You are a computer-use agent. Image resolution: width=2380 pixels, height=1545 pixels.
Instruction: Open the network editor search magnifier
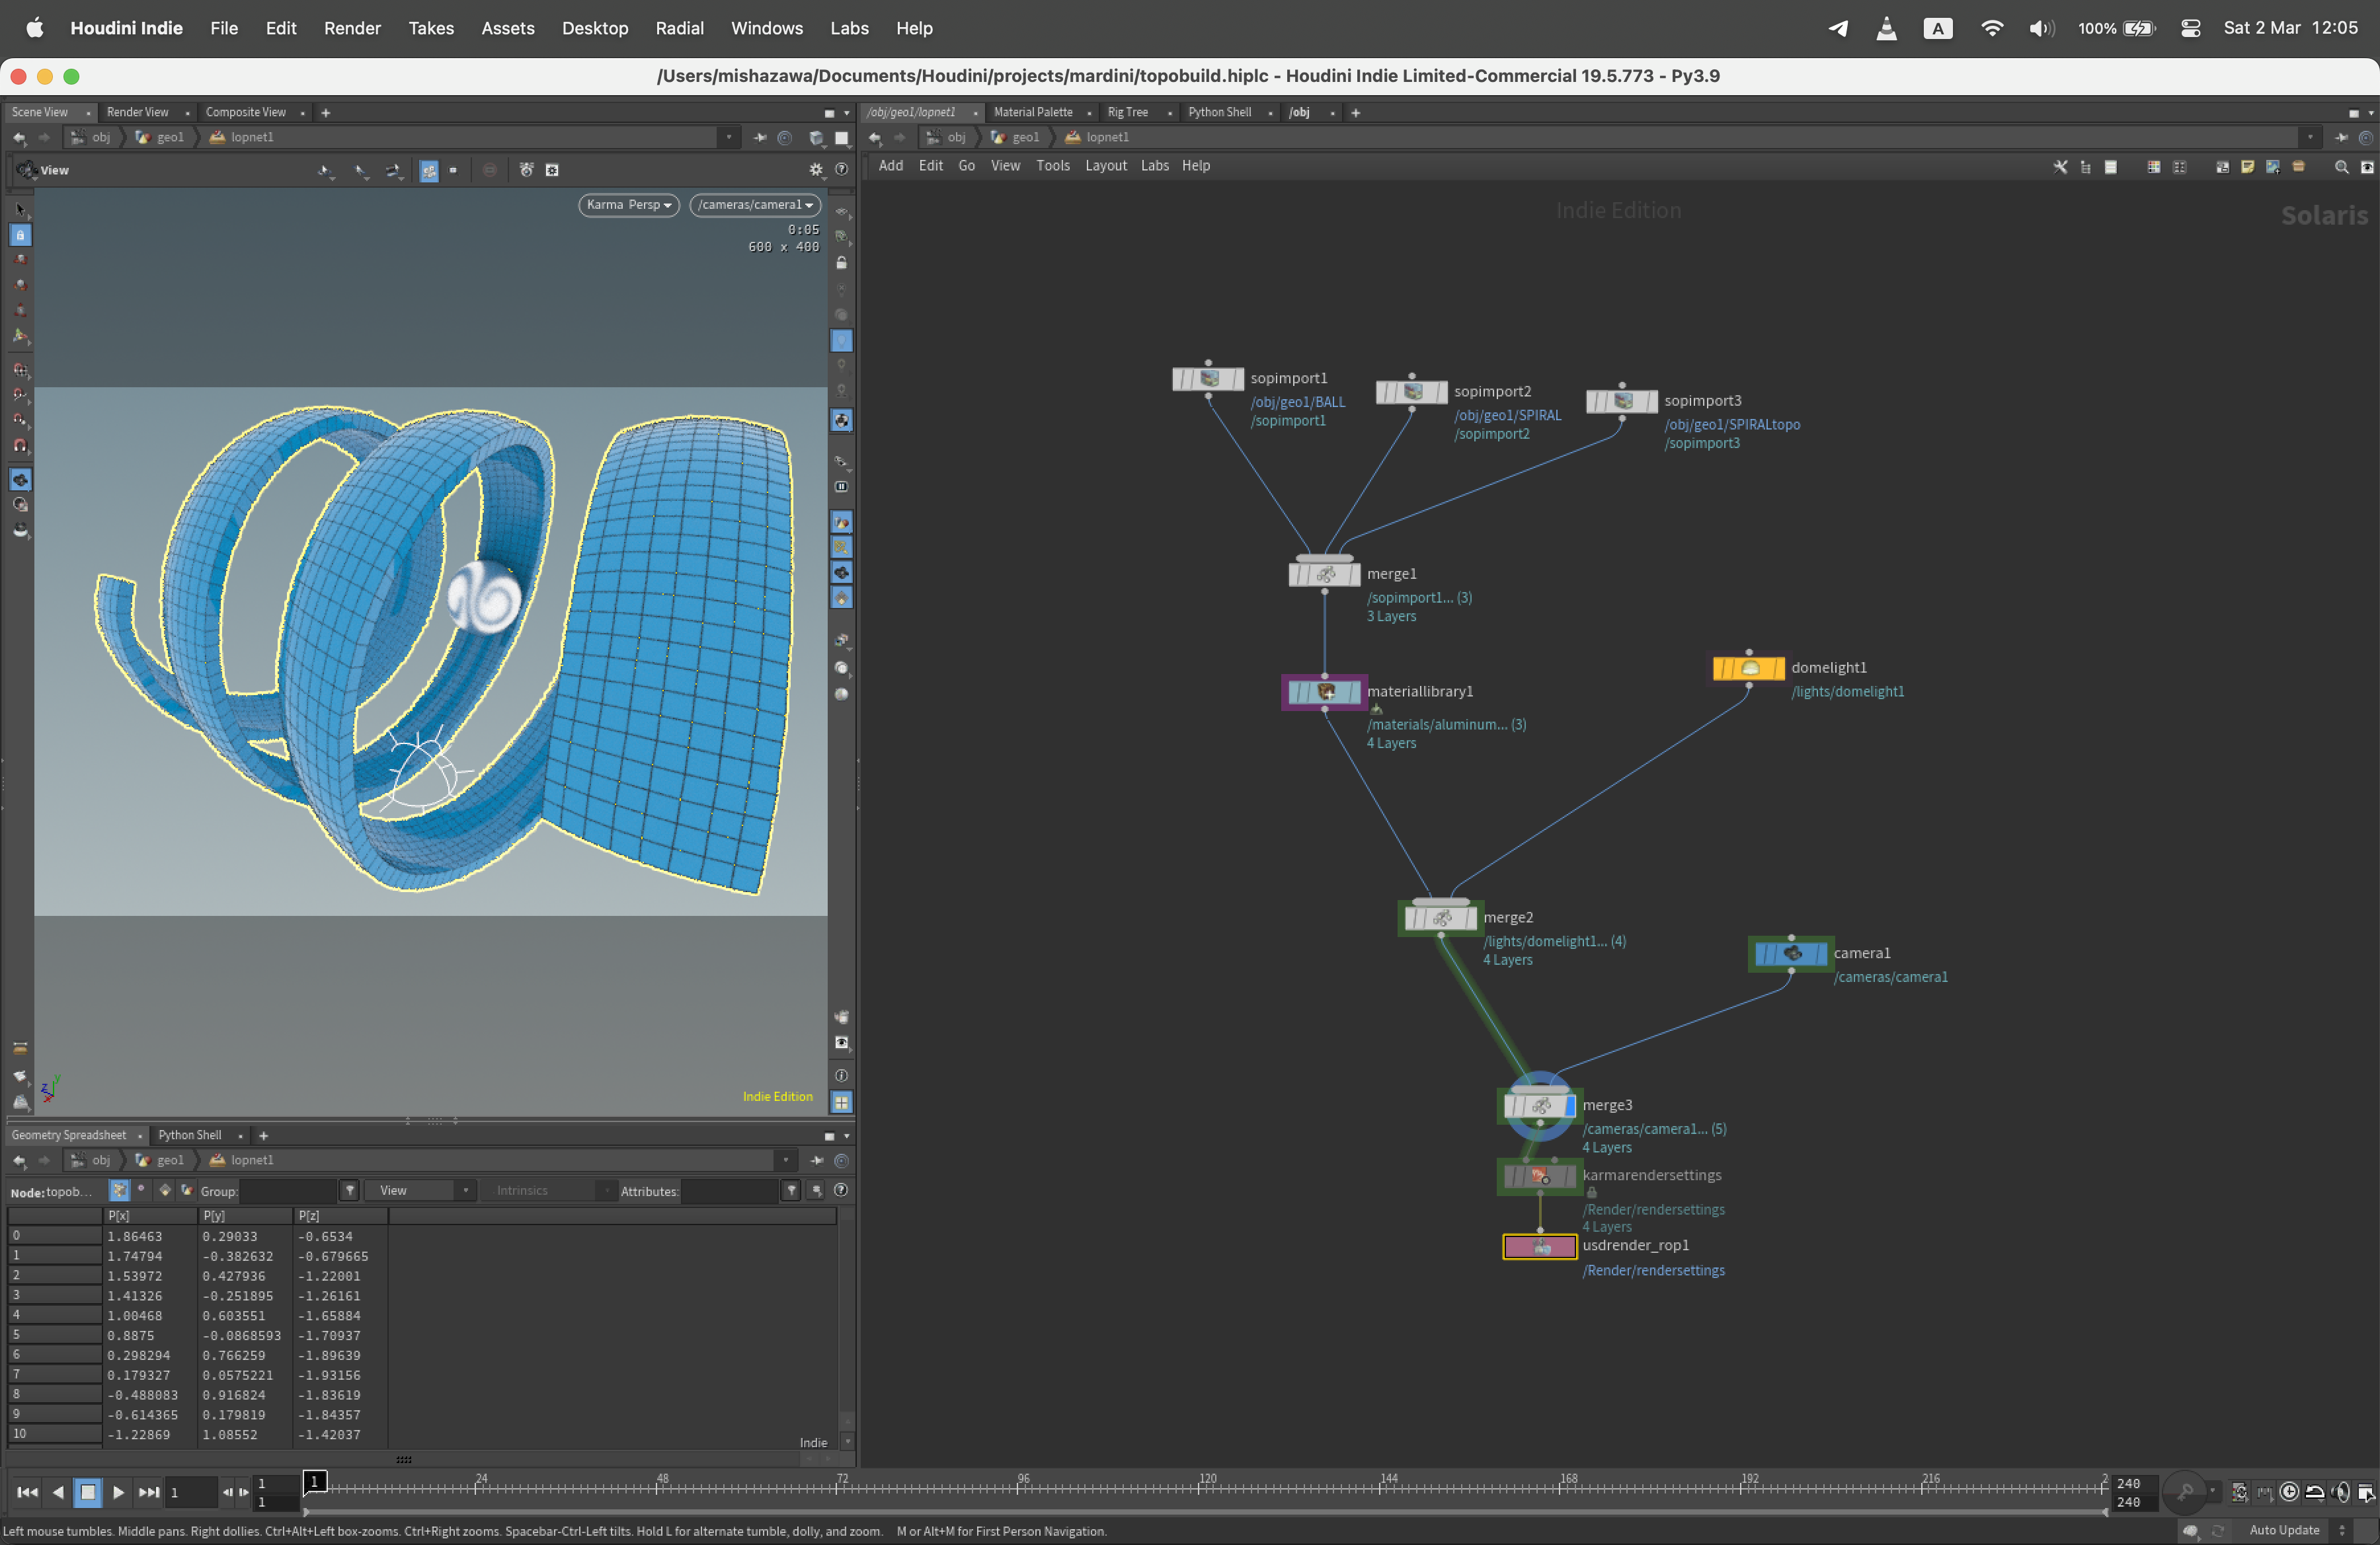[2341, 167]
